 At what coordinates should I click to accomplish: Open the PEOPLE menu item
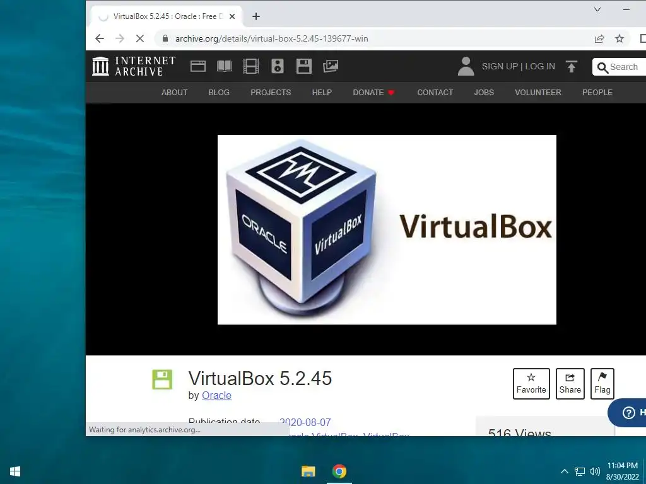pyautogui.click(x=597, y=93)
